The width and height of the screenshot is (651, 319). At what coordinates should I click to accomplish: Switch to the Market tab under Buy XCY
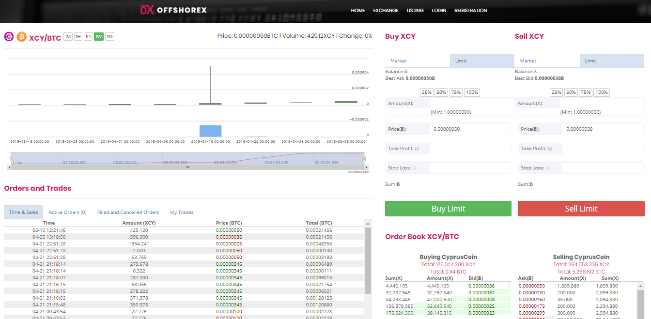pos(399,61)
